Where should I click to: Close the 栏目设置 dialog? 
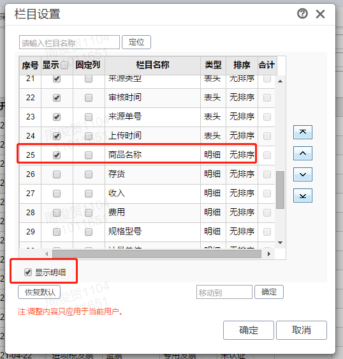coord(320,14)
